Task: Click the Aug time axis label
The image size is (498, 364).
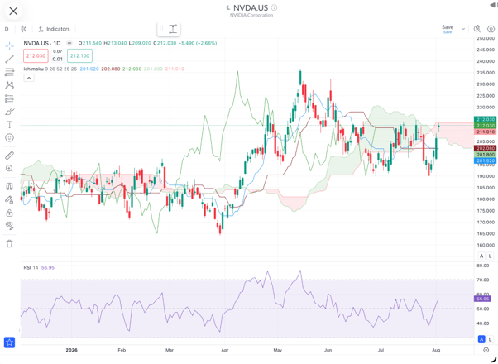Action: coord(436,350)
